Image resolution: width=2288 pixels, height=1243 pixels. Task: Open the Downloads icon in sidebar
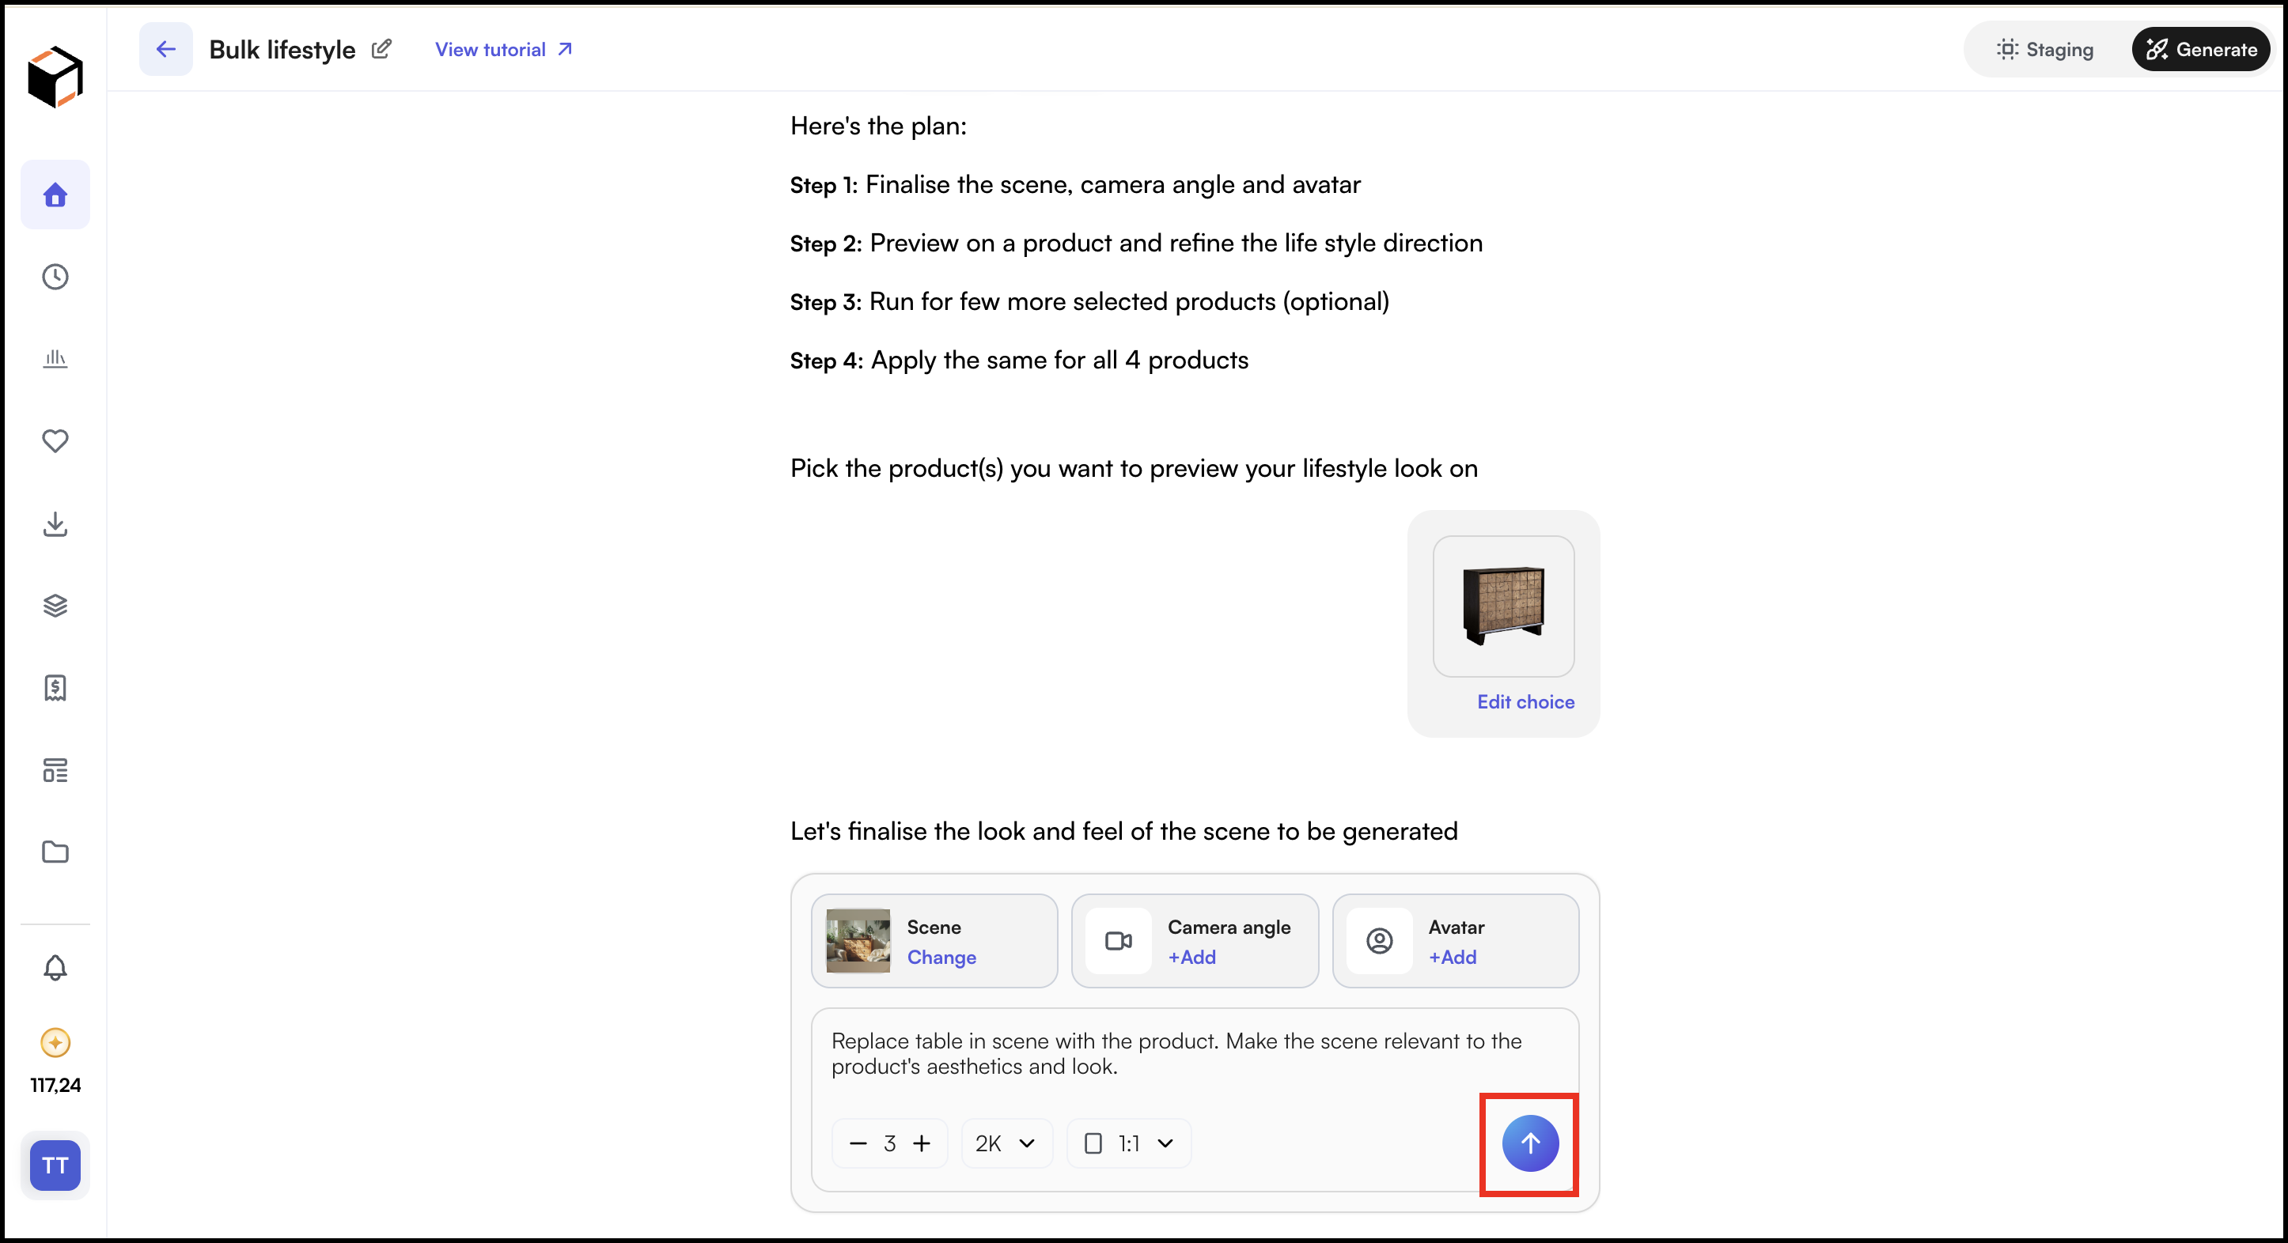pos(55,523)
